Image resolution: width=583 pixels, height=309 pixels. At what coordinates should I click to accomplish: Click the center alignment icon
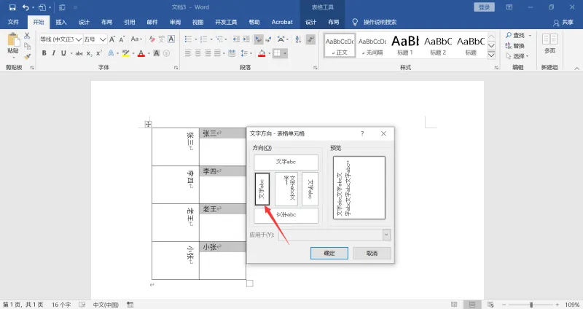[197, 53]
